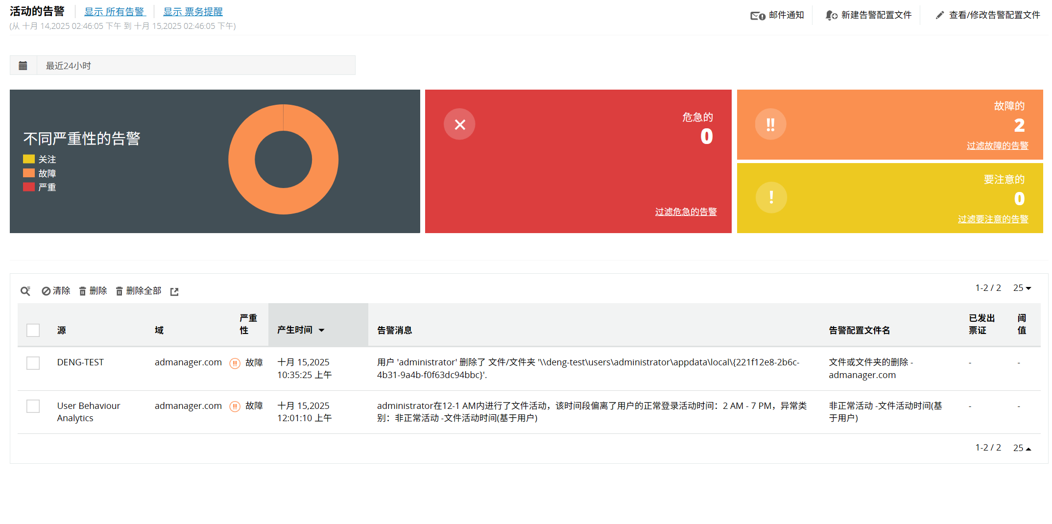The width and height of the screenshot is (1052, 524).
Task: Open the page size dropdown showing 25
Action: [x=1022, y=288]
